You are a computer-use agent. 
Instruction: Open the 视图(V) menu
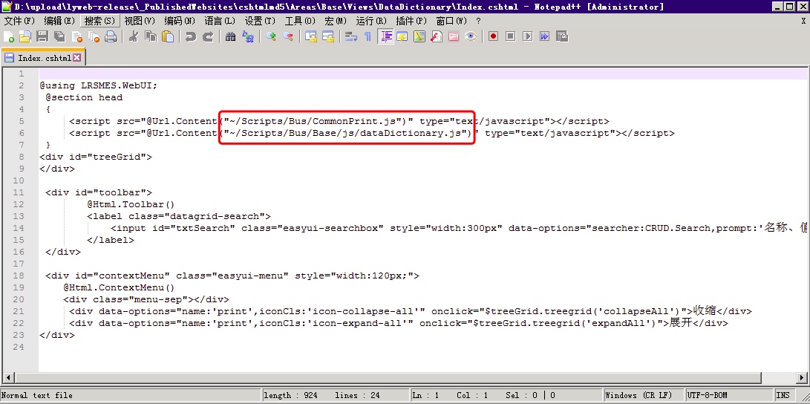click(x=140, y=22)
